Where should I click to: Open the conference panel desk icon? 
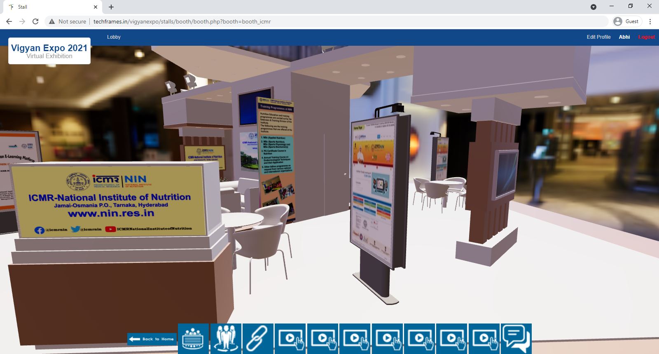(193, 339)
